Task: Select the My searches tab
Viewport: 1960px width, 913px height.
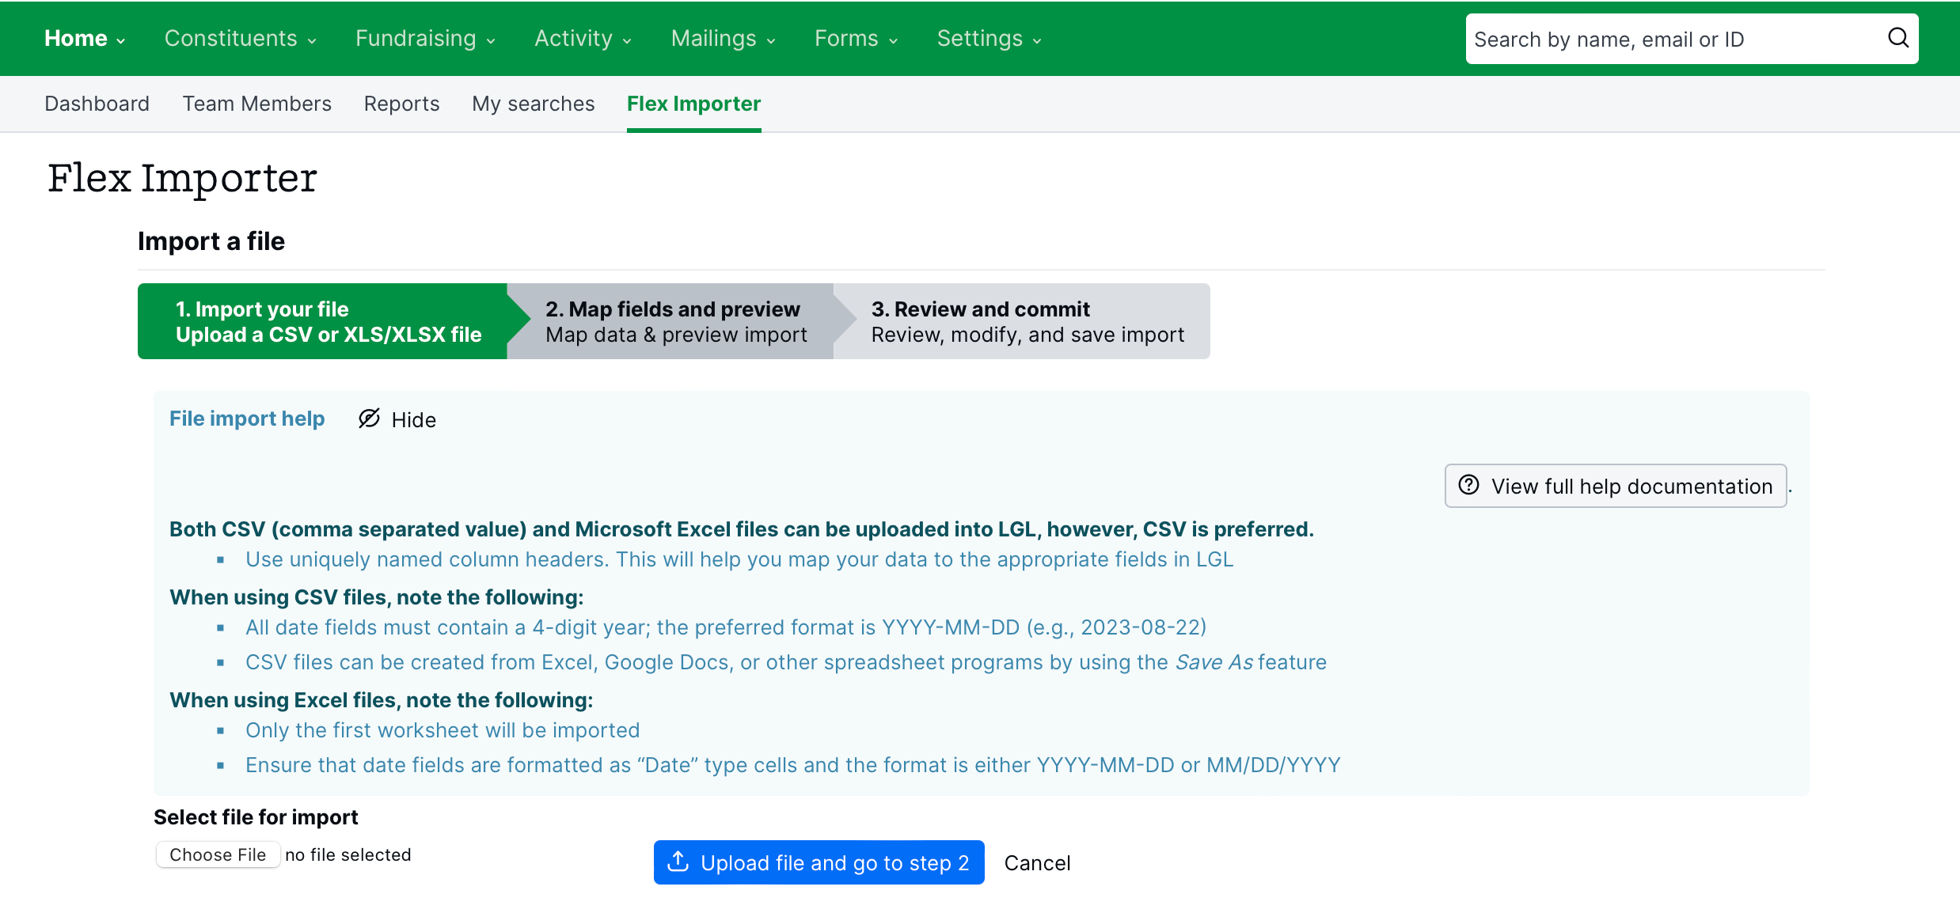Action: click(533, 104)
